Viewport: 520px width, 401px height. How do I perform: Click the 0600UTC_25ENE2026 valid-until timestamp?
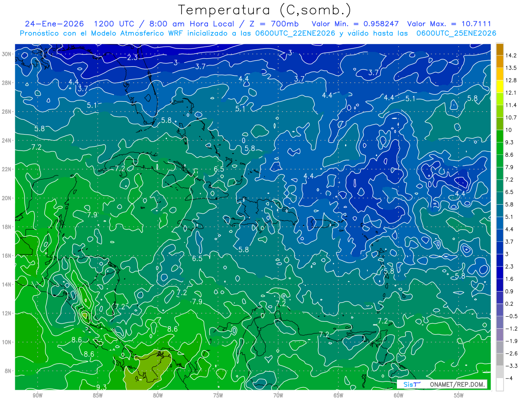pos(456,33)
